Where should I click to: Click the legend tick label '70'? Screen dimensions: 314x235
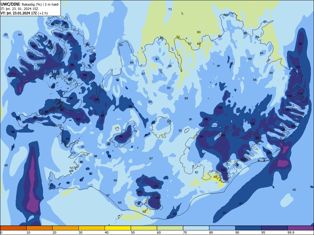click(x=185, y=232)
